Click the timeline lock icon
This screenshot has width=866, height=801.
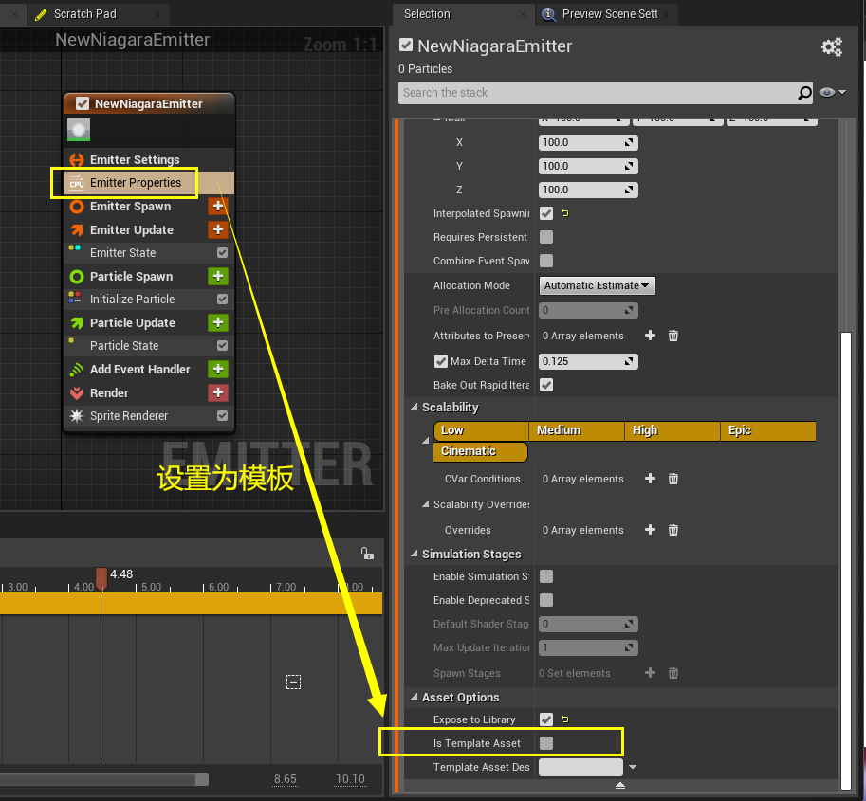tap(367, 554)
